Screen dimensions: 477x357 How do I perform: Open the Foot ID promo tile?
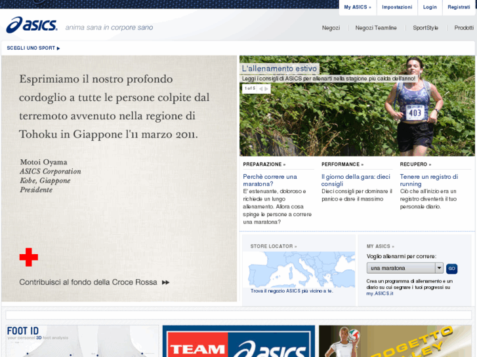(x=82, y=341)
